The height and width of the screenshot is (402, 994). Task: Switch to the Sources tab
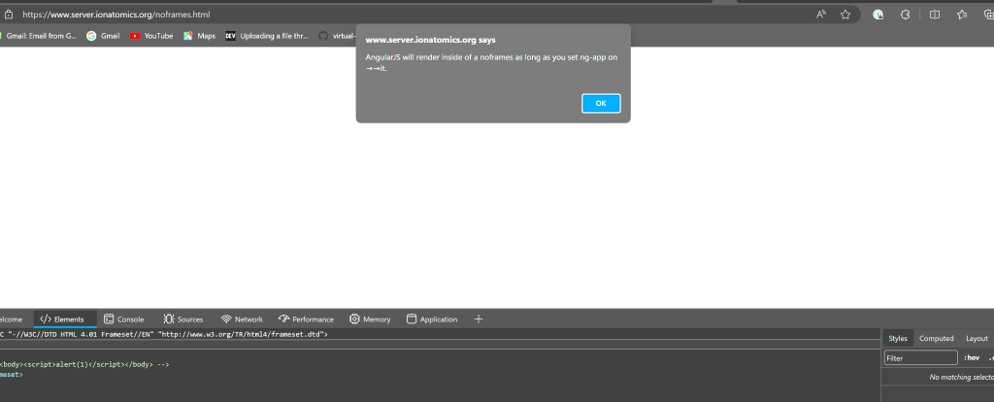tap(183, 318)
